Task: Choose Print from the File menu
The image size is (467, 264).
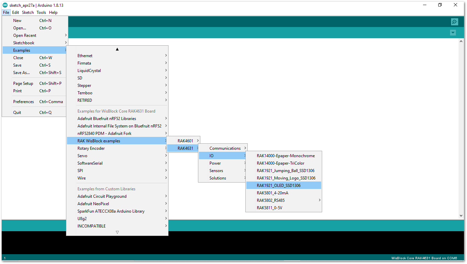Action: pos(35,91)
